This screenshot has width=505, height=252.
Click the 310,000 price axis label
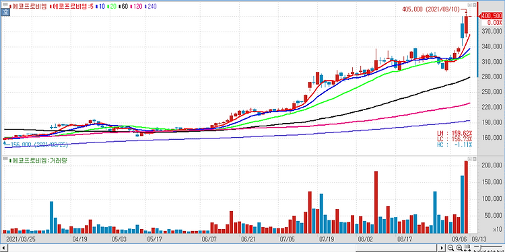click(492, 62)
